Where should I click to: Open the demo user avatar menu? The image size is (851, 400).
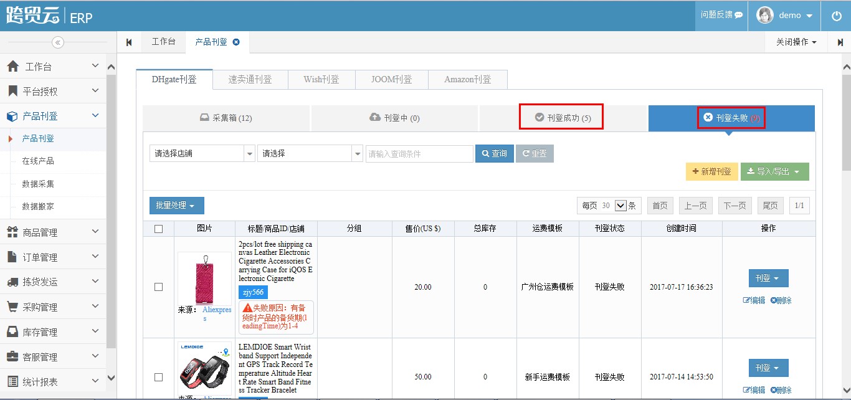click(784, 16)
